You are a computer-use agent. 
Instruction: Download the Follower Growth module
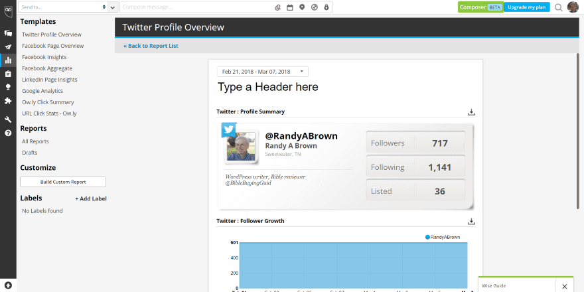point(471,222)
